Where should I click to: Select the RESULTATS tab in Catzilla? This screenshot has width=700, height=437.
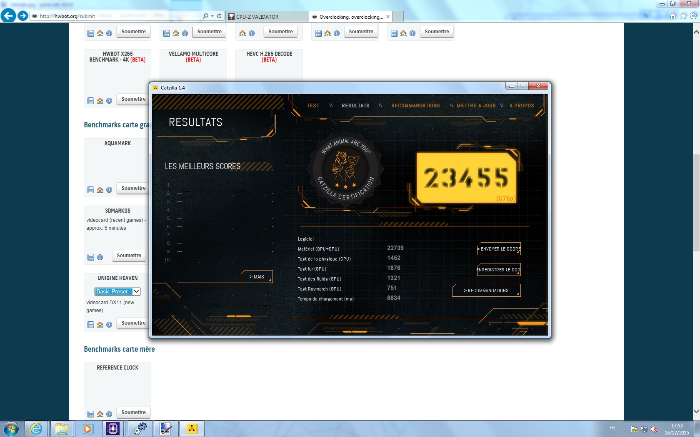pos(355,106)
